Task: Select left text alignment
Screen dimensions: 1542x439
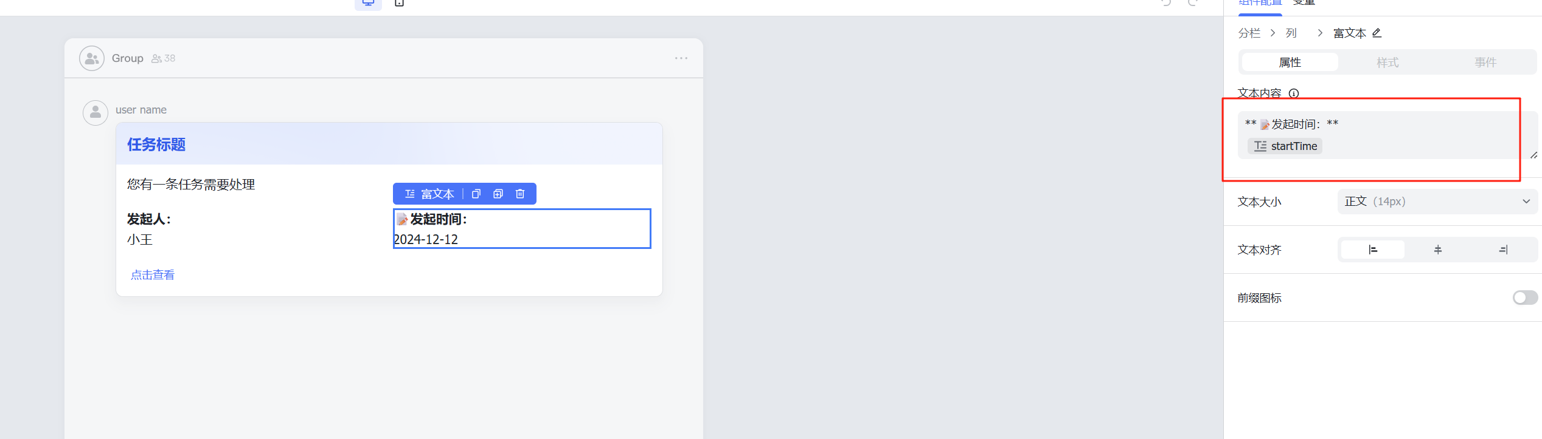Action: (x=1373, y=250)
